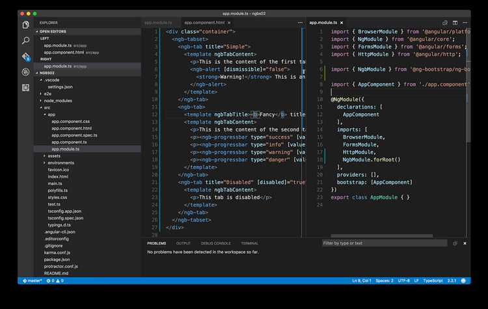The image size is (488, 309).
Task: Close the Problems panel
Action: (465, 243)
